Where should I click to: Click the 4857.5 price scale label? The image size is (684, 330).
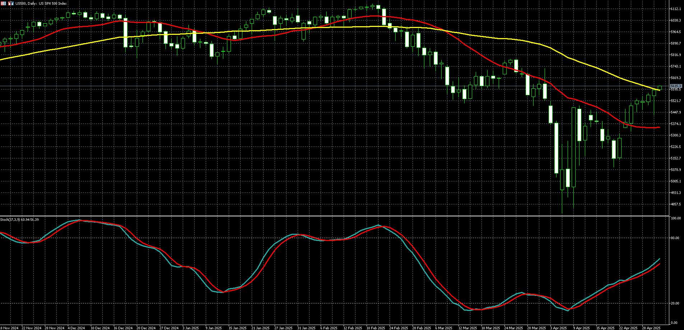coord(676,204)
